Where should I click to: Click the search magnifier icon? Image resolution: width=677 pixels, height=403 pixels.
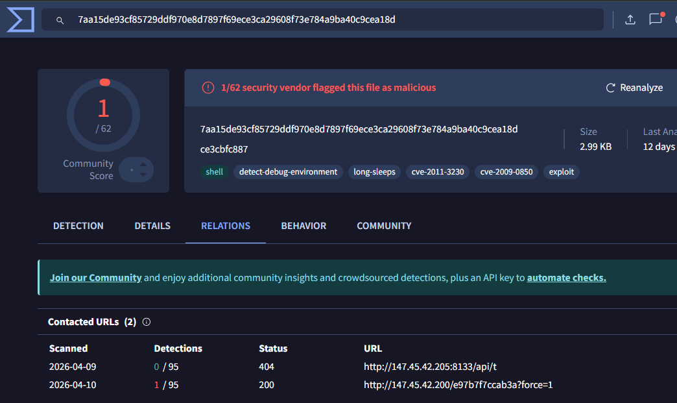60,20
